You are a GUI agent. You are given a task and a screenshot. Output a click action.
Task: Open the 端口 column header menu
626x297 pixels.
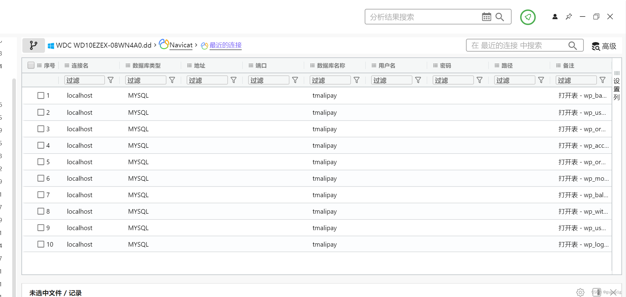point(251,66)
